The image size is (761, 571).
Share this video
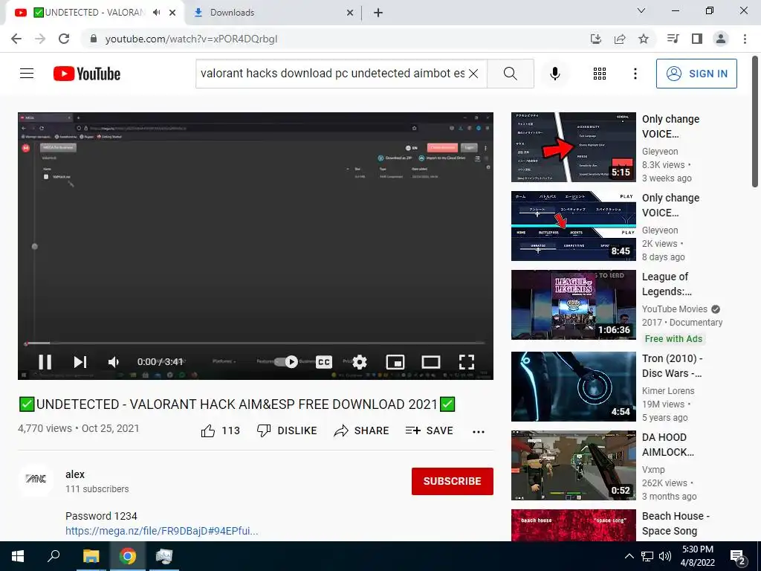[x=362, y=430]
